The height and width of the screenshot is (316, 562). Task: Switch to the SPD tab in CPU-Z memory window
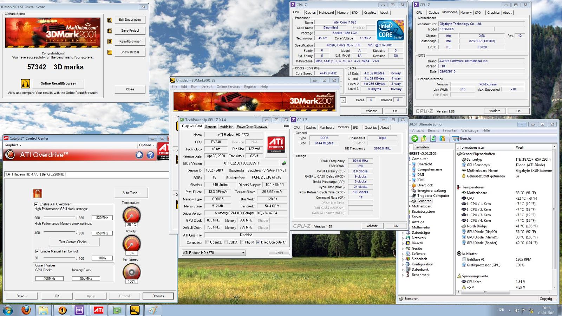tap(355, 128)
